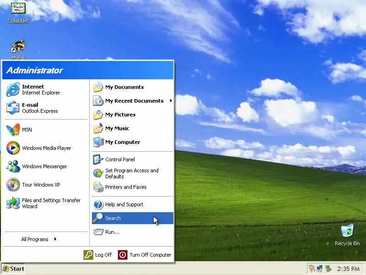This screenshot has width=366, height=275.
Task: Open Control Panel menu entry
Action: 133,159
